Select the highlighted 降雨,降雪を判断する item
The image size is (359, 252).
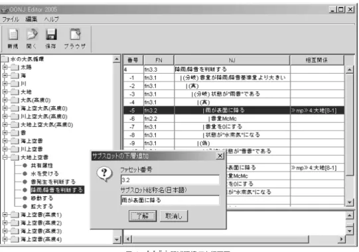[x=57, y=190]
